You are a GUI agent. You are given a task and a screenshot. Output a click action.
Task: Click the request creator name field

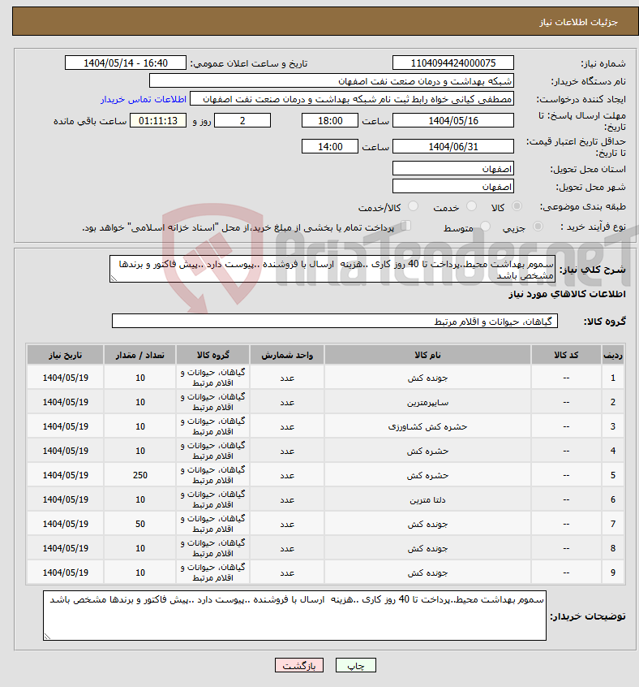(x=352, y=98)
